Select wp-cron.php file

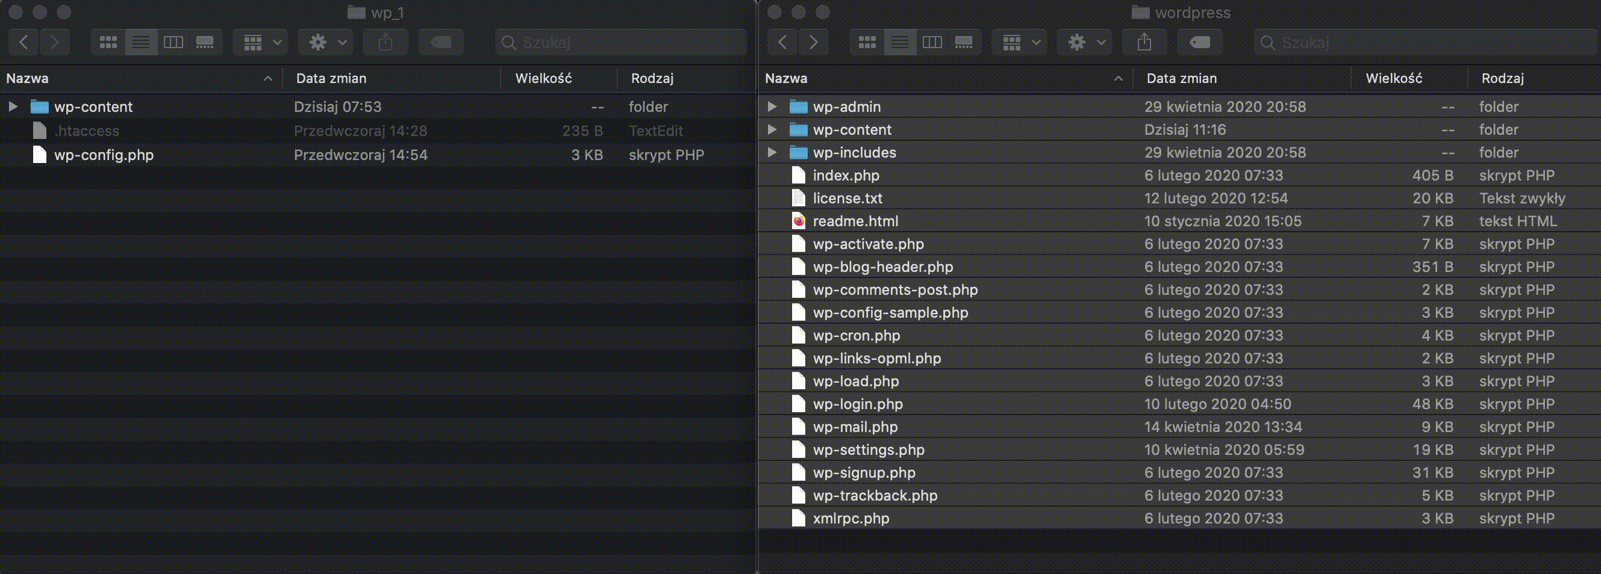(1179, 335)
